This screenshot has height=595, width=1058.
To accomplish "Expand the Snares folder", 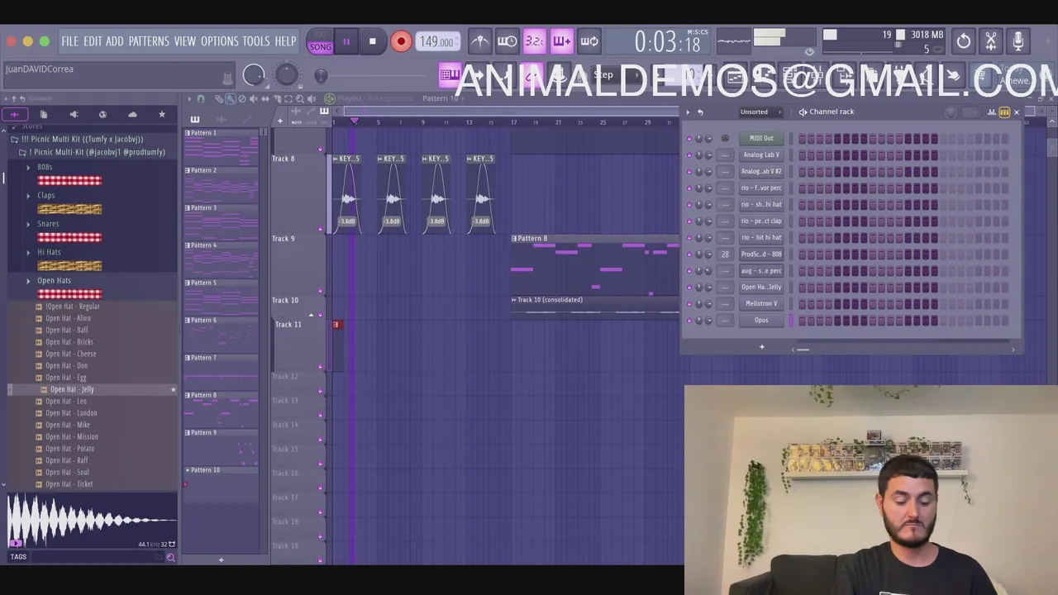I will tap(28, 224).
